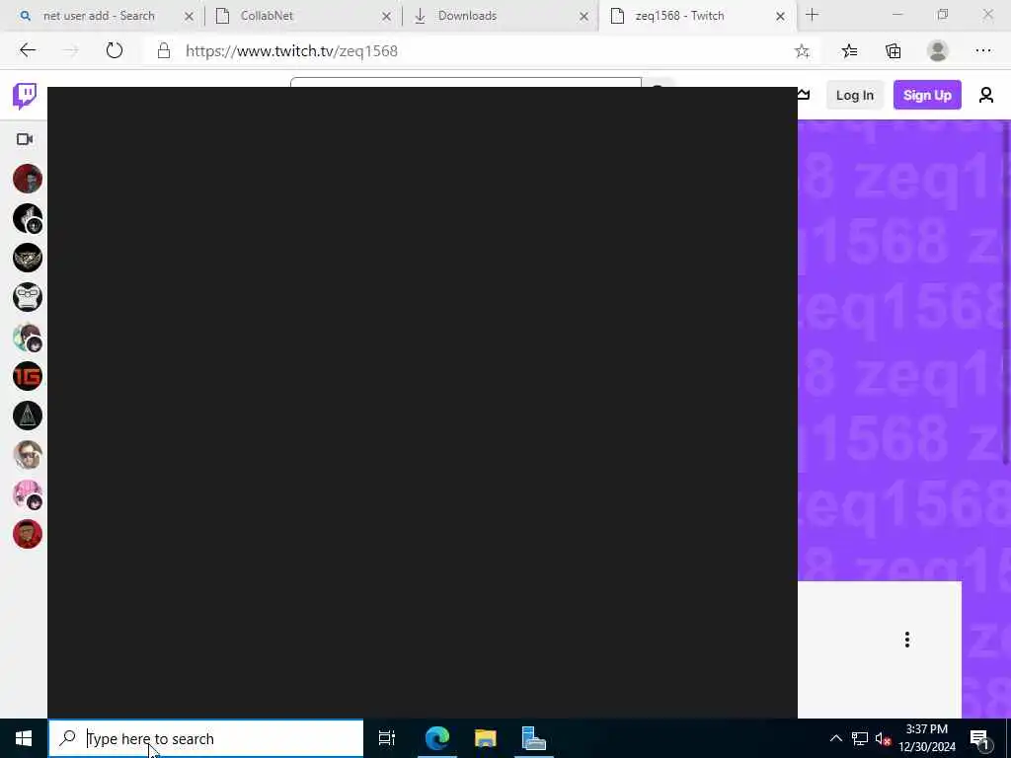This screenshot has width=1011, height=758.
Task: Show hidden system tray icons chevron
Action: [835, 738]
